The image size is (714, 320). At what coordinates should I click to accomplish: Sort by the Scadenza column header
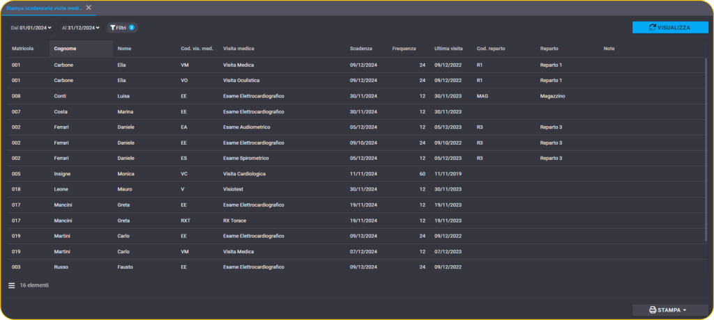point(361,48)
